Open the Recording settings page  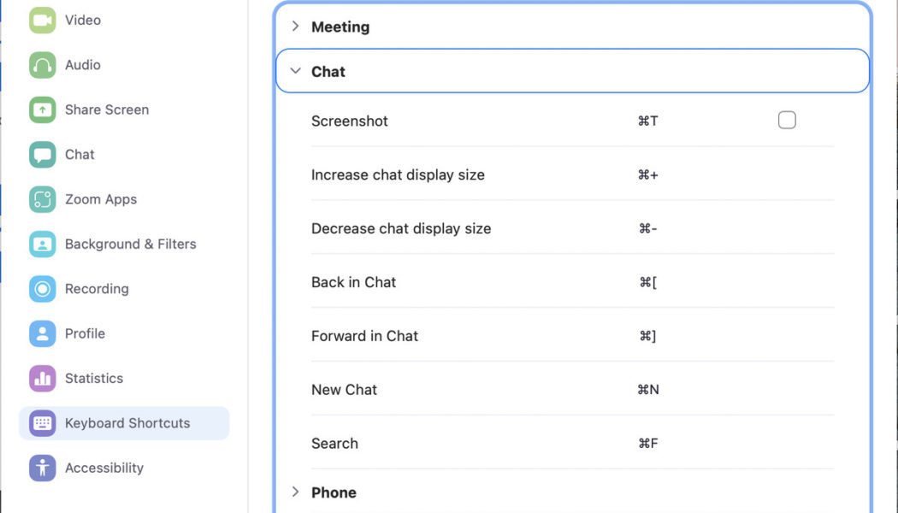coord(95,289)
